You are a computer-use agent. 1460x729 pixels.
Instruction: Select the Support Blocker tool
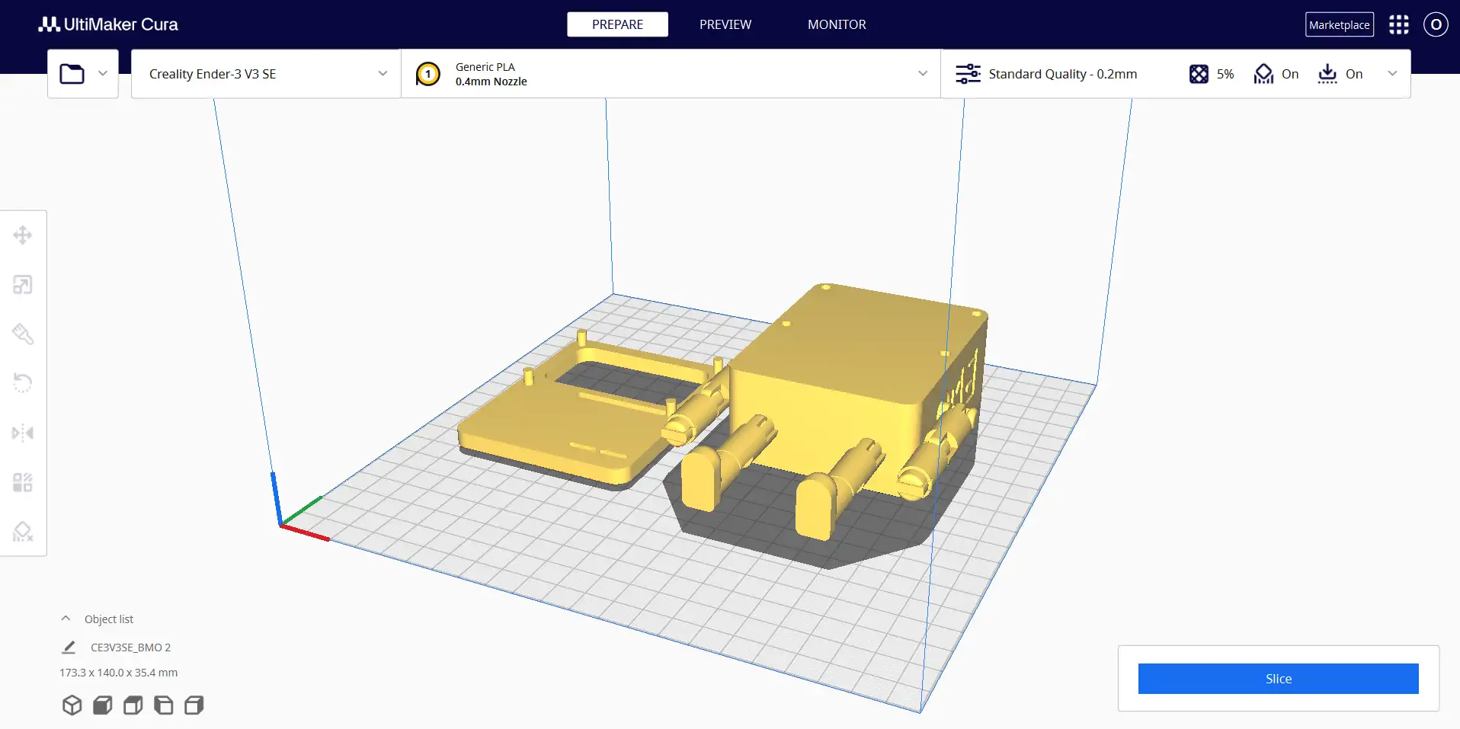[x=23, y=532]
